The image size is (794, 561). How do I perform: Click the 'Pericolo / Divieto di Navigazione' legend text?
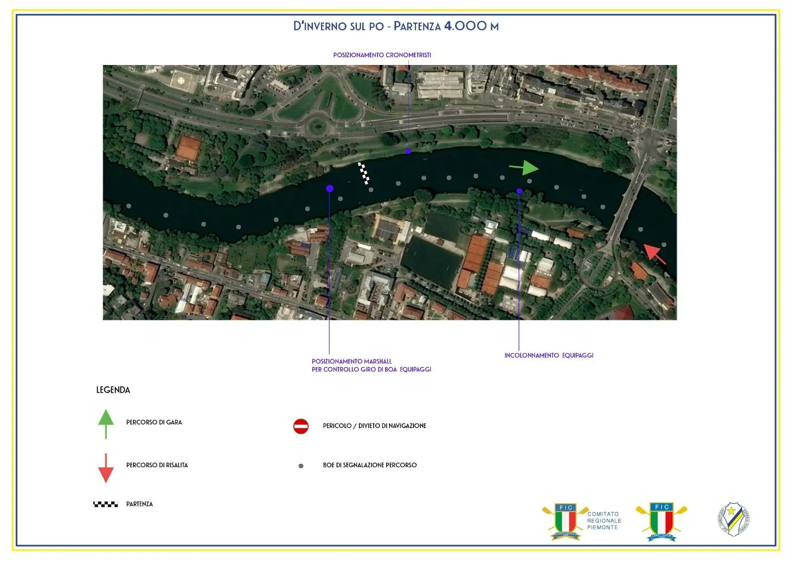pyautogui.click(x=374, y=426)
